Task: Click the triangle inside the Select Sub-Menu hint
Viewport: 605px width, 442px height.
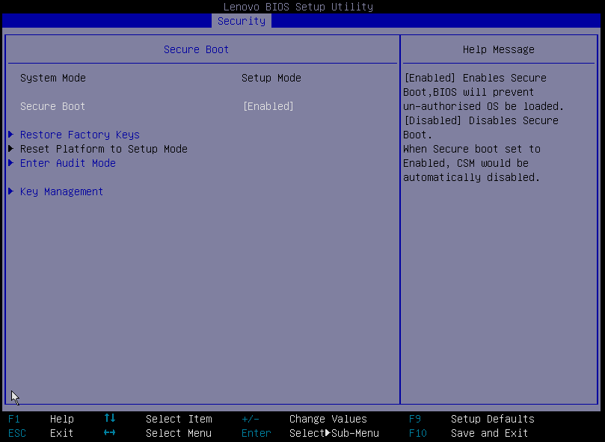Action: point(328,433)
